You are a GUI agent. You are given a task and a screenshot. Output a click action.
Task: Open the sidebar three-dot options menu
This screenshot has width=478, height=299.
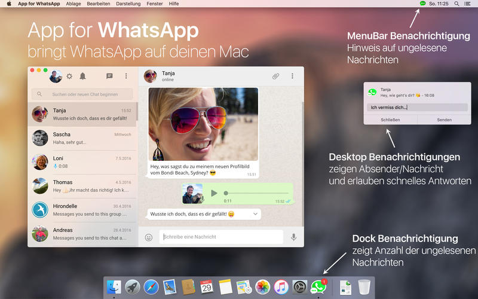[x=126, y=76]
